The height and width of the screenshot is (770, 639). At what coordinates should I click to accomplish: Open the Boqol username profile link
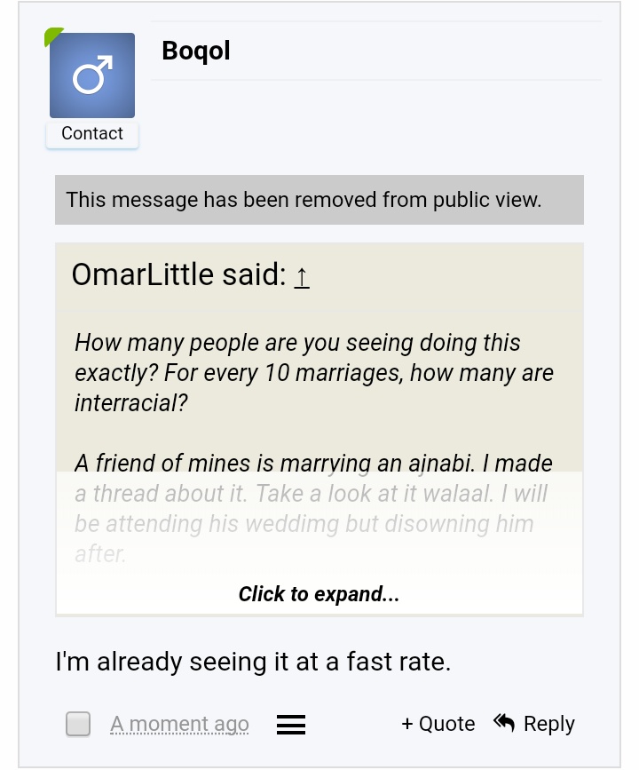tap(196, 52)
